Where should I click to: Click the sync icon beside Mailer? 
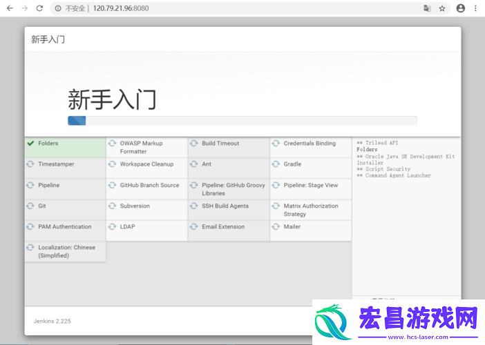276,227
